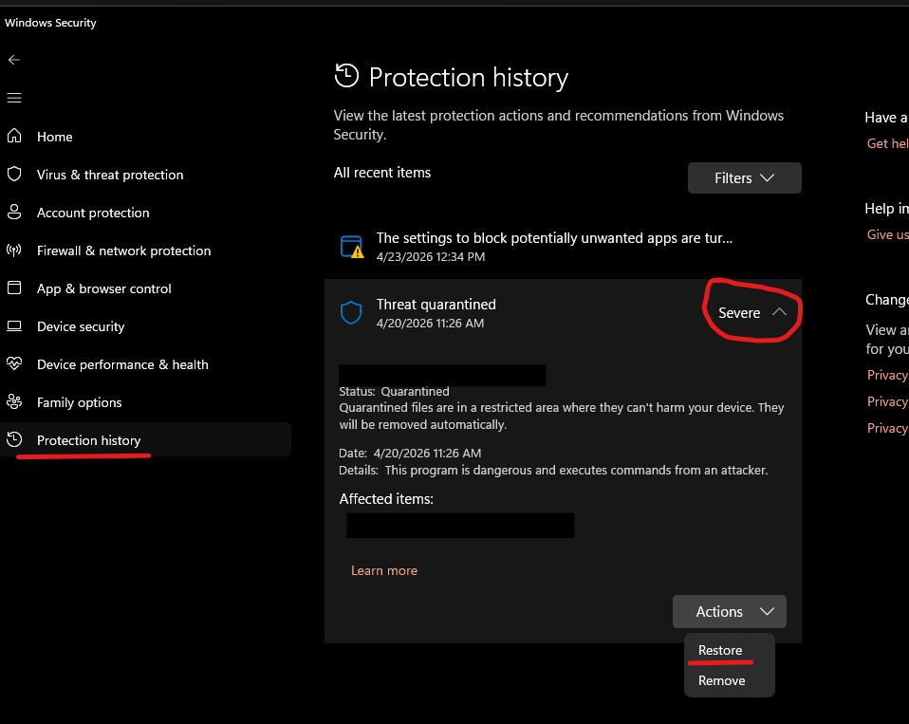
Task: Click the Firewall & network protection icon
Action: pos(14,251)
